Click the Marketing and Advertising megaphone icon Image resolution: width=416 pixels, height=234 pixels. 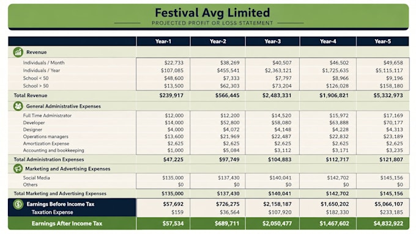coord(18,169)
